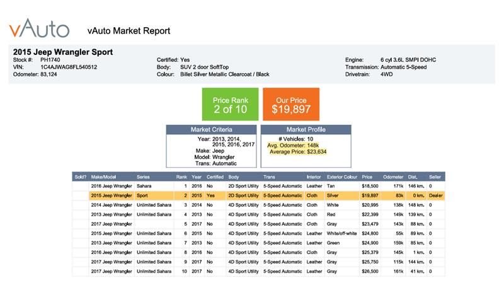Click 2014 Jeep Wrangler in rank 3 row
The height and width of the screenshot is (302, 504).
coord(112,205)
